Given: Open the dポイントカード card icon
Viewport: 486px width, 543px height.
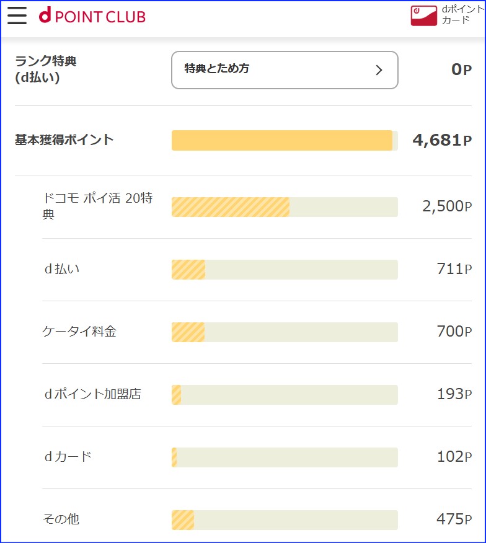Looking at the screenshot, I should coord(424,15).
